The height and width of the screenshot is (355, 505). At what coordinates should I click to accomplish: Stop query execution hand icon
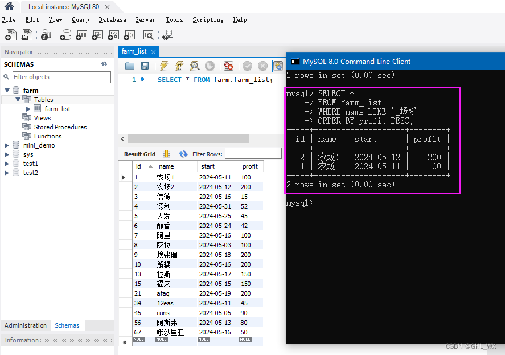(210, 66)
